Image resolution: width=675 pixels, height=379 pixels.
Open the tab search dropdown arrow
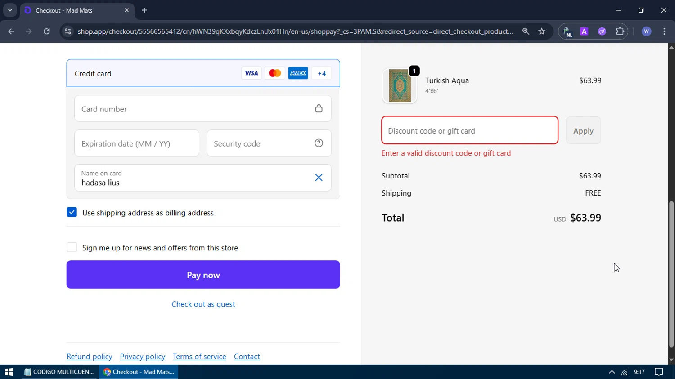10,10
